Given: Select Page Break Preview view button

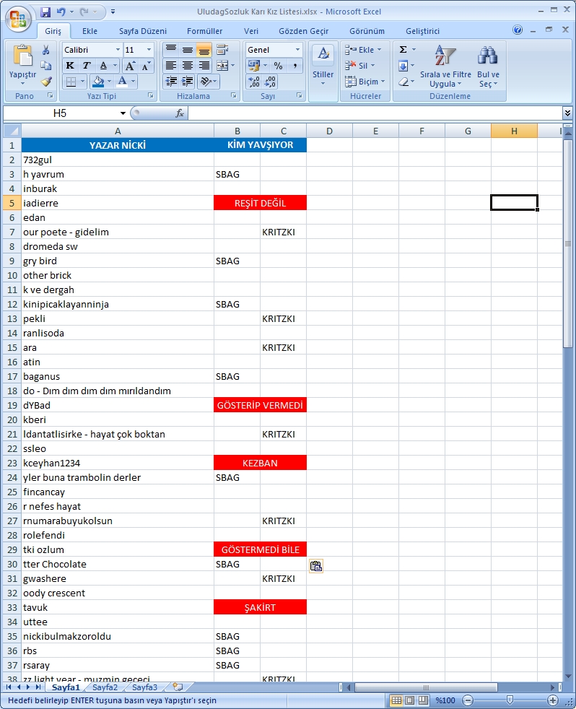Looking at the screenshot, I should click(x=423, y=700).
